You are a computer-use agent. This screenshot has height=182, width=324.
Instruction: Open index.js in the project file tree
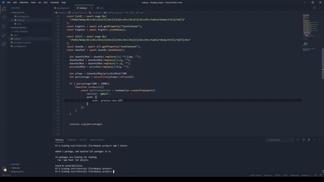coord(29,39)
